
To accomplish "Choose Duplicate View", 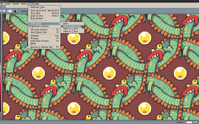I will [44, 7].
